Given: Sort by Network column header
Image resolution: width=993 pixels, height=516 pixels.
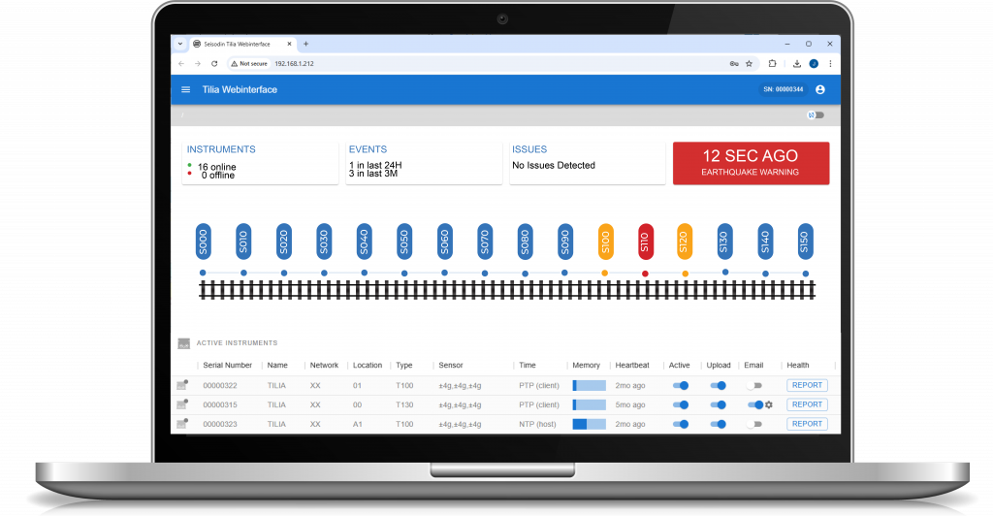Looking at the screenshot, I should tap(324, 366).
